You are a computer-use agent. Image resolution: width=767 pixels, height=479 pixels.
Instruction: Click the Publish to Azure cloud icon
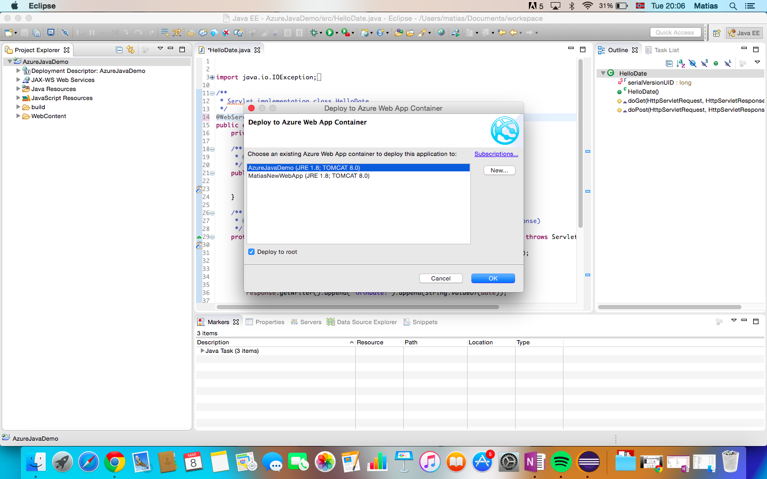214,32
